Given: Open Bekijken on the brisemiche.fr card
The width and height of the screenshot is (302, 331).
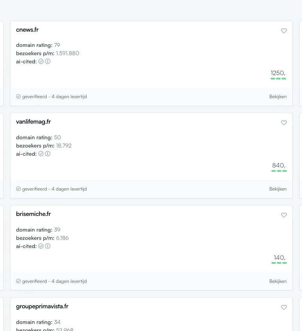Looking at the screenshot, I should point(278,281).
